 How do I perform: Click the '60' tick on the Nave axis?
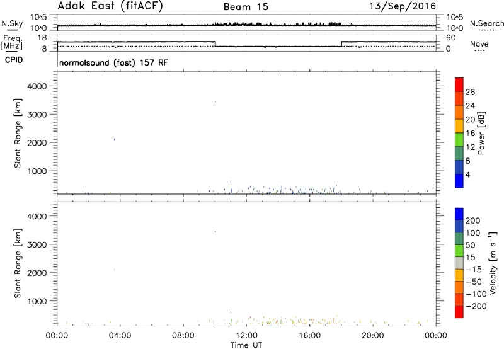[451, 38]
